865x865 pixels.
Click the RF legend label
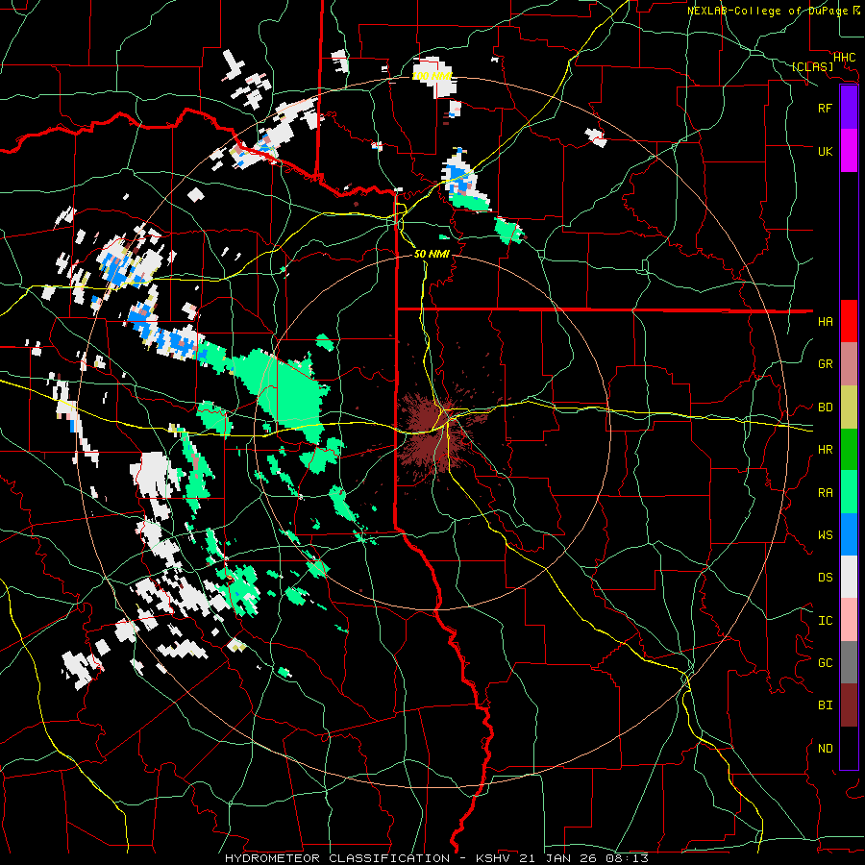(825, 108)
